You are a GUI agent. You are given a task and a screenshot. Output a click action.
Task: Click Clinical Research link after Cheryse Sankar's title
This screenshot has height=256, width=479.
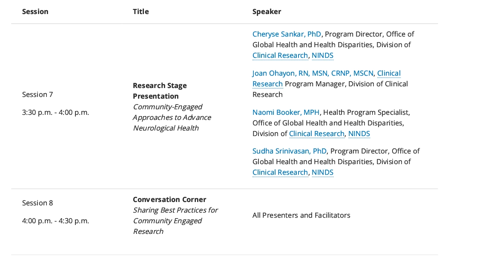point(280,55)
